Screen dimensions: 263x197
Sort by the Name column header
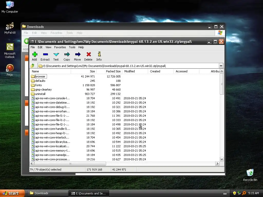click(x=50, y=71)
